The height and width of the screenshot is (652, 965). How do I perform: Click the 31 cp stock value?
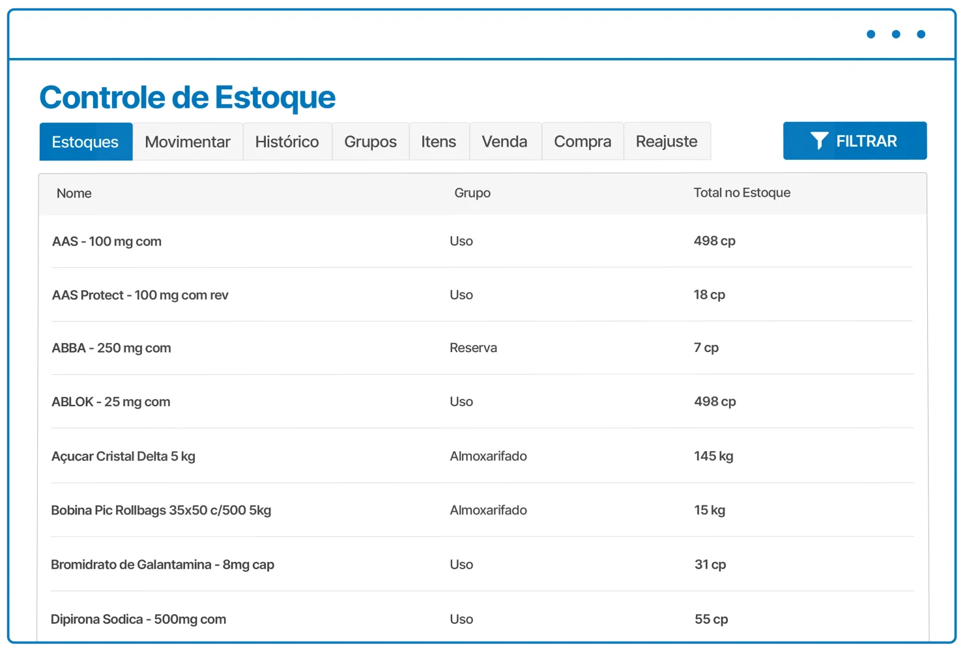coord(710,565)
